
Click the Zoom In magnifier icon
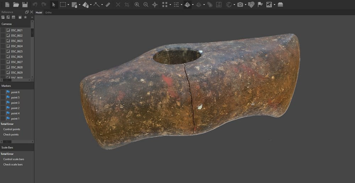coord(137,5)
